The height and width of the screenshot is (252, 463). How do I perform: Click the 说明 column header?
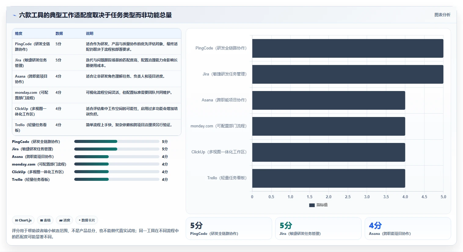(89, 34)
